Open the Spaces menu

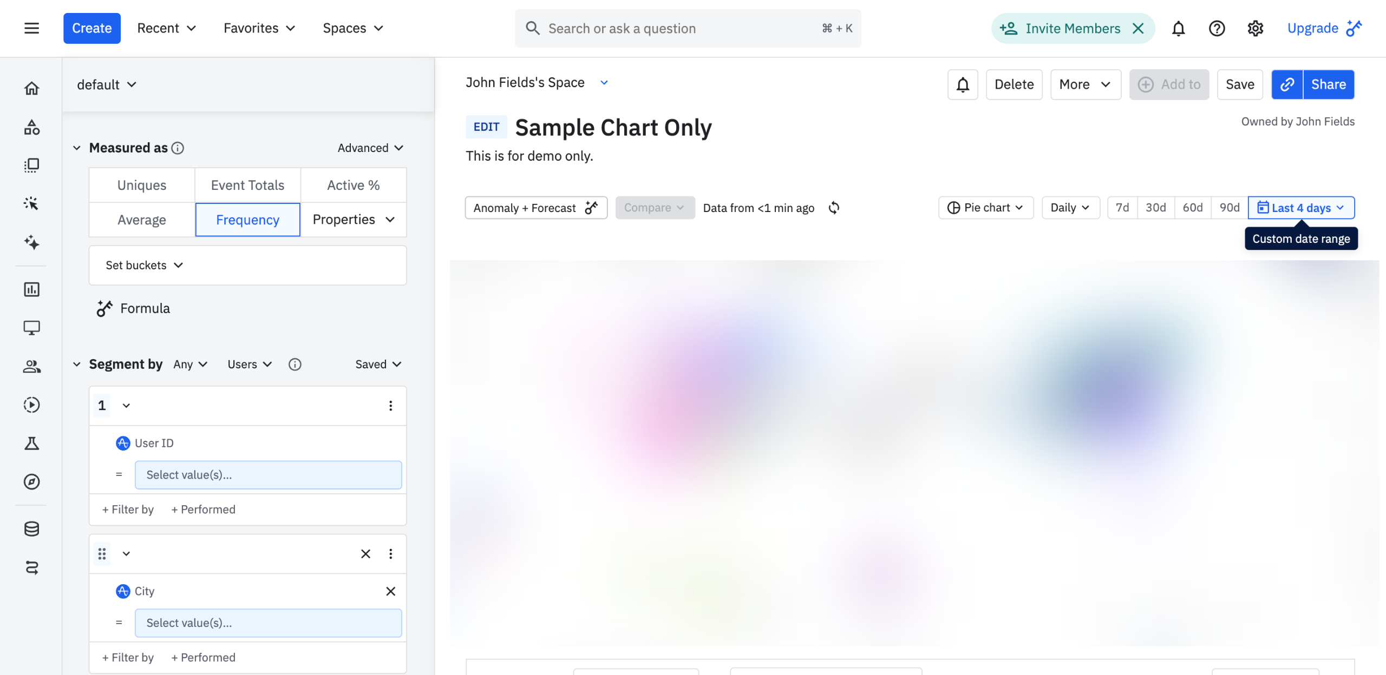coord(352,28)
